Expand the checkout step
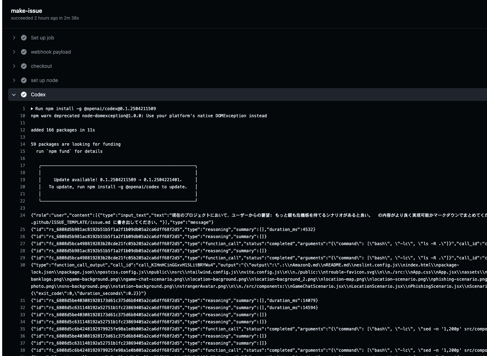This screenshot has width=487, height=356. click(x=14, y=66)
